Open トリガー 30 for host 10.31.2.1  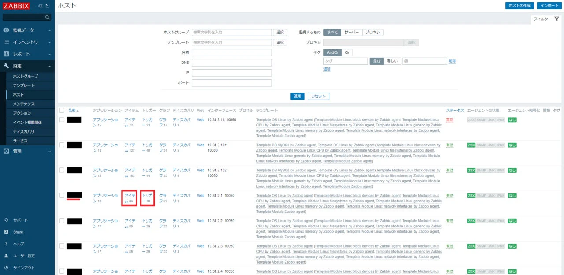[x=147, y=198]
